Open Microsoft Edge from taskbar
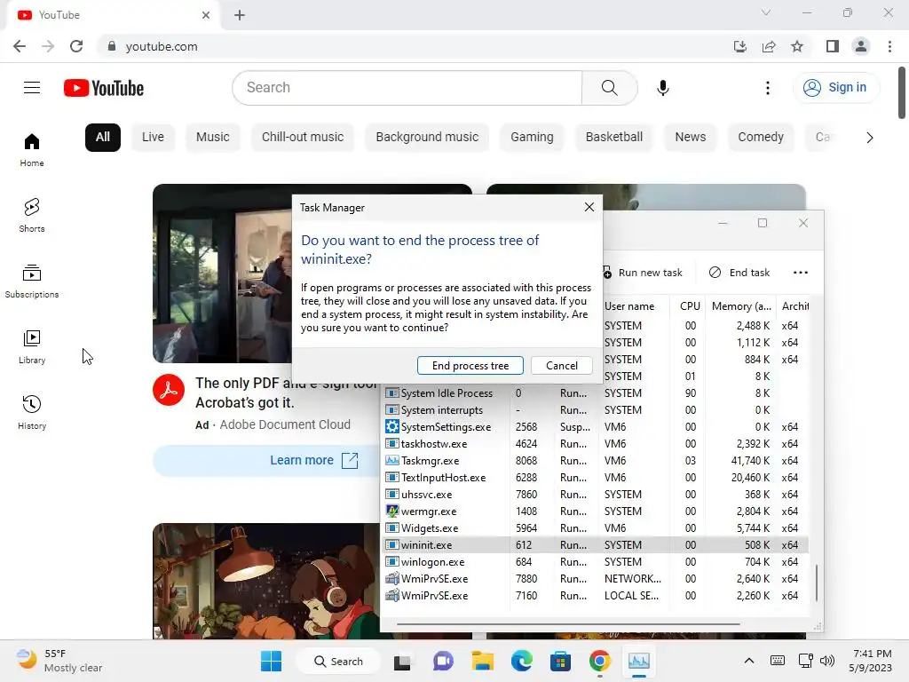Viewport: 909px width, 682px height. click(x=522, y=661)
